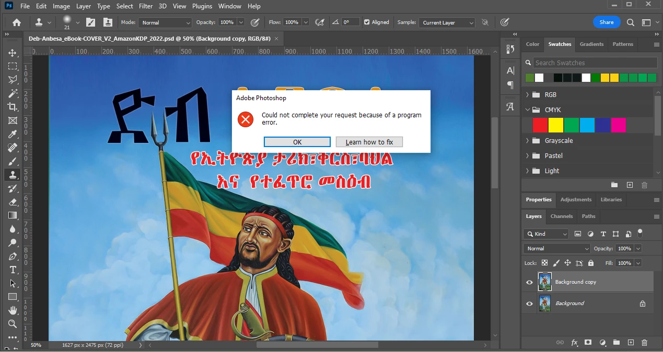Open search with the magnifier icon
Screen dimensions: 663x352
point(631,22)
